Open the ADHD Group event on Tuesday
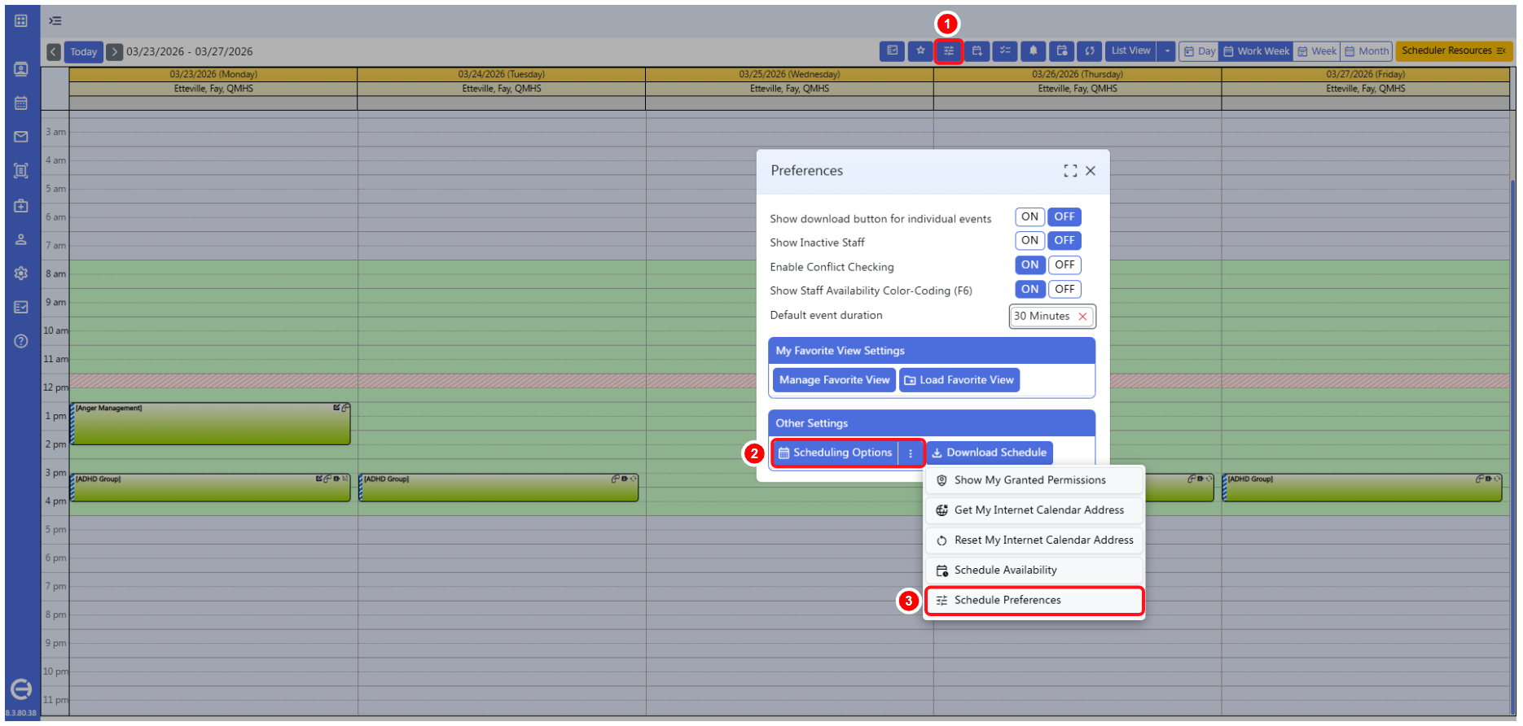The width and height of the screenshot is (1523, 726). (498, 488)
